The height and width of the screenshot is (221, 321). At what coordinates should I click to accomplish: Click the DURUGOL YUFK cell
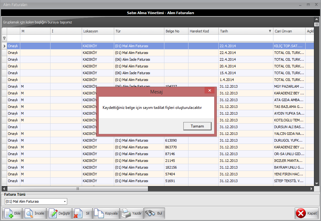pos(289,140)
